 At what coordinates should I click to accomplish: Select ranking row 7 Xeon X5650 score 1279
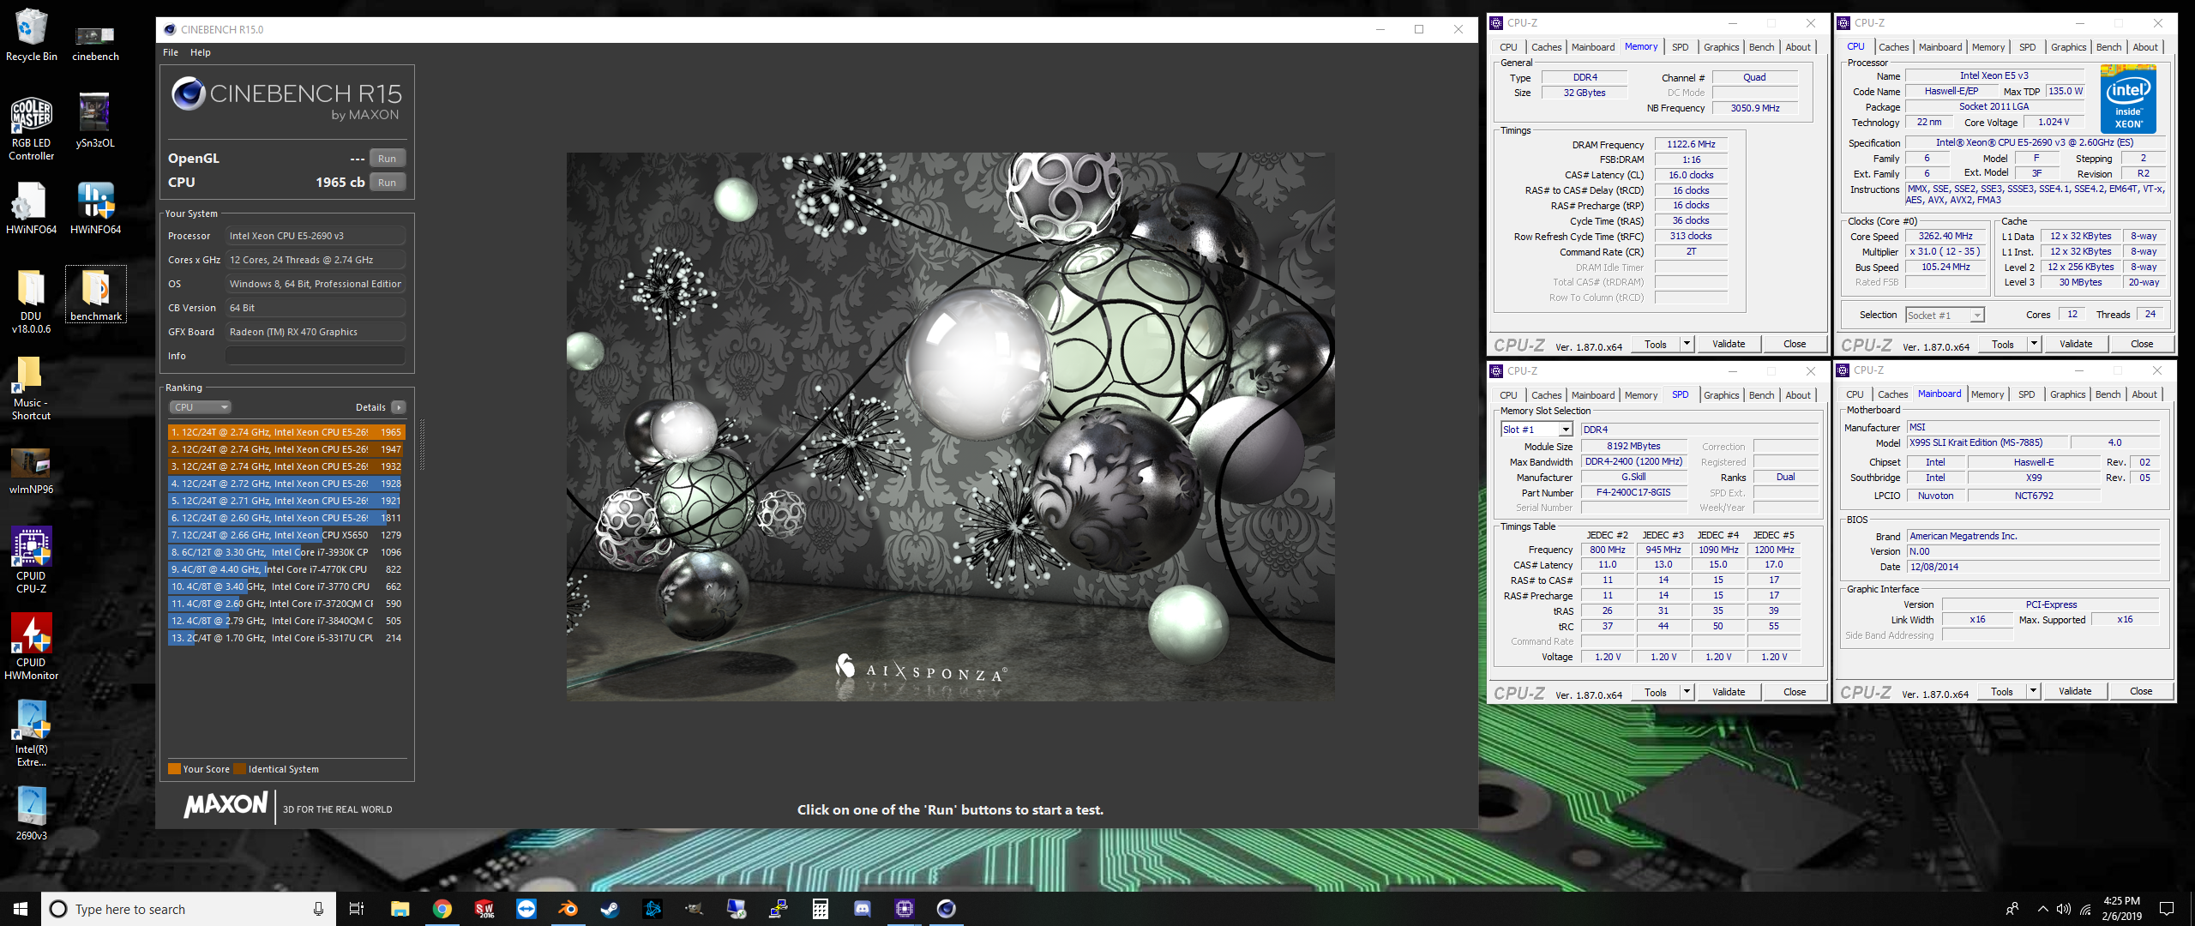tap(286, 535)
